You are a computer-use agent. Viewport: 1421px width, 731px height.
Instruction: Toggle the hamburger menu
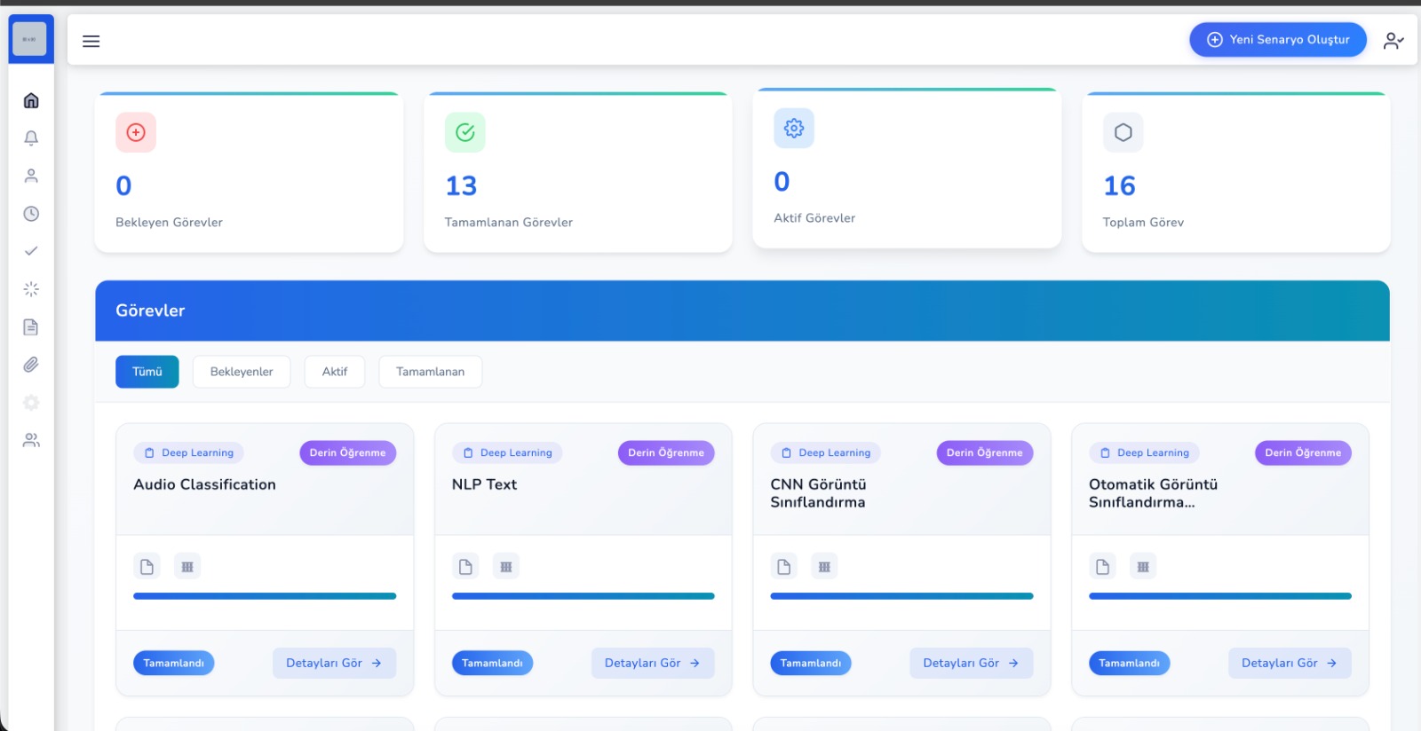tap(91, 41)
